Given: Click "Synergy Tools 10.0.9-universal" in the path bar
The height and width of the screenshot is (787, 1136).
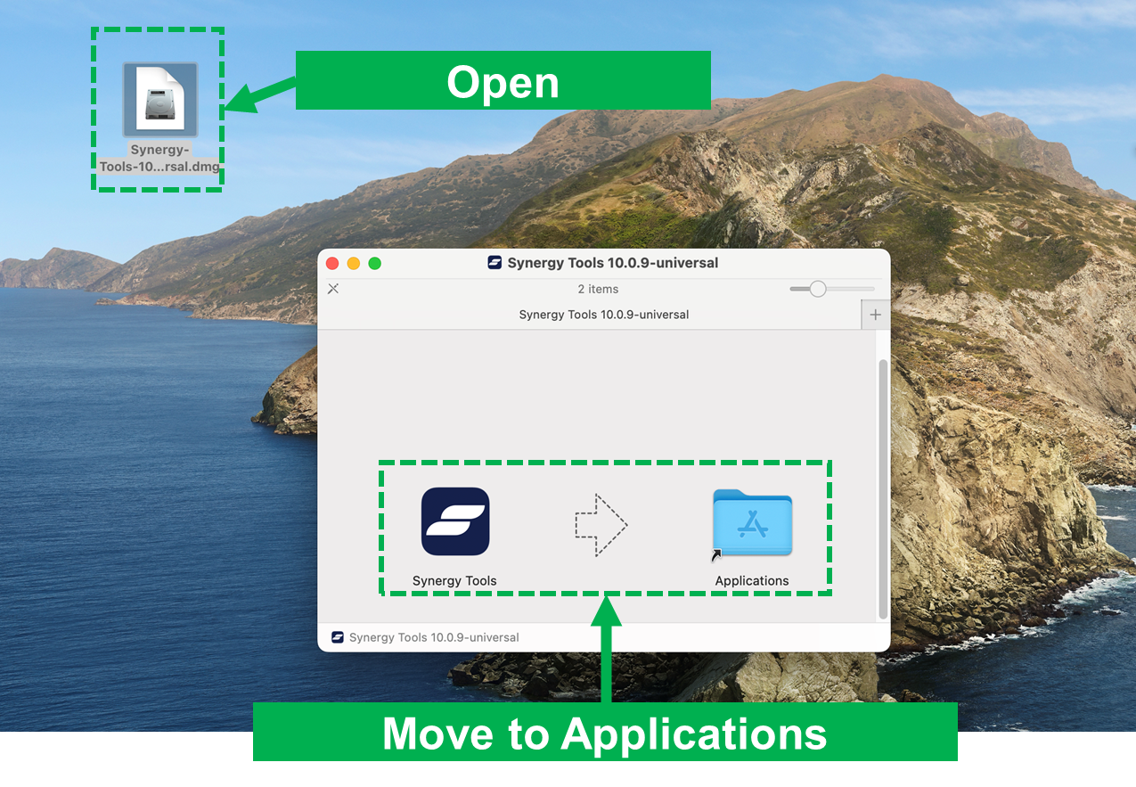Looking at the screenshot, I should click(x=434, y=637).
